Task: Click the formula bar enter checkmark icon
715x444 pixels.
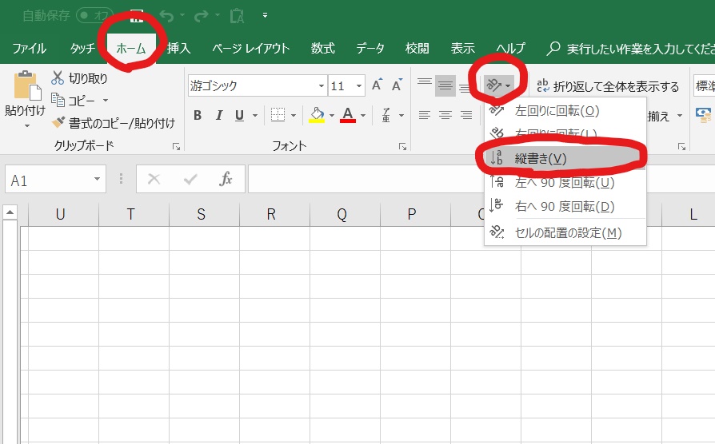Action: pyautogui.click(x=190, y=179)
